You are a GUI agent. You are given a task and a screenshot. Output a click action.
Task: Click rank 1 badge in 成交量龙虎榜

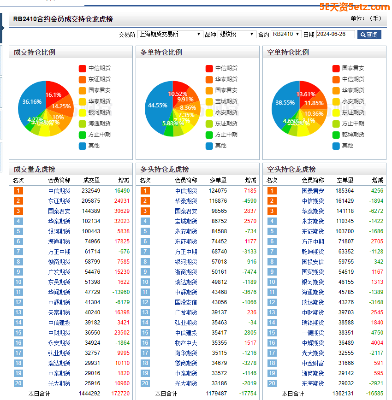[18, 191]
